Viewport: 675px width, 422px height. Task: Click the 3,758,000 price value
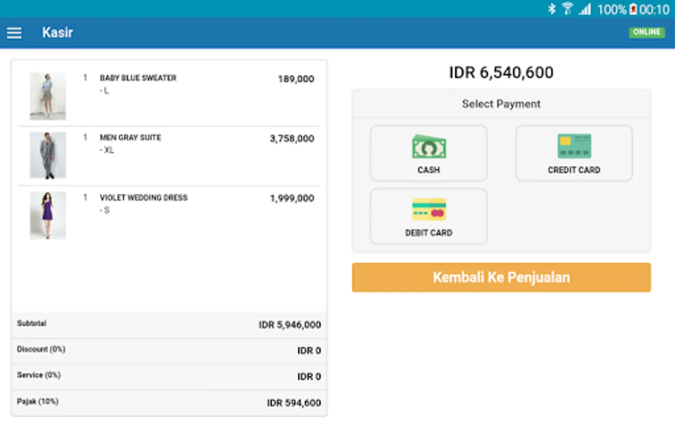pos(292,138)
